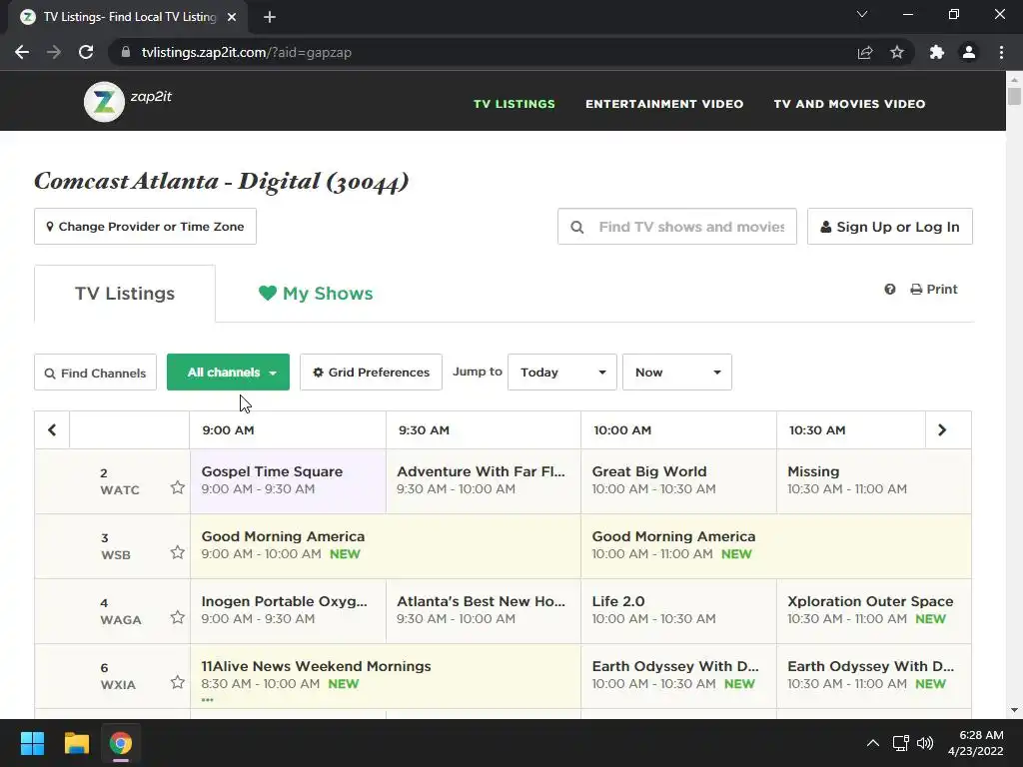1023x767 pixels.
Task: Focus the Find TV shows search field
Action: coord(677,227)
